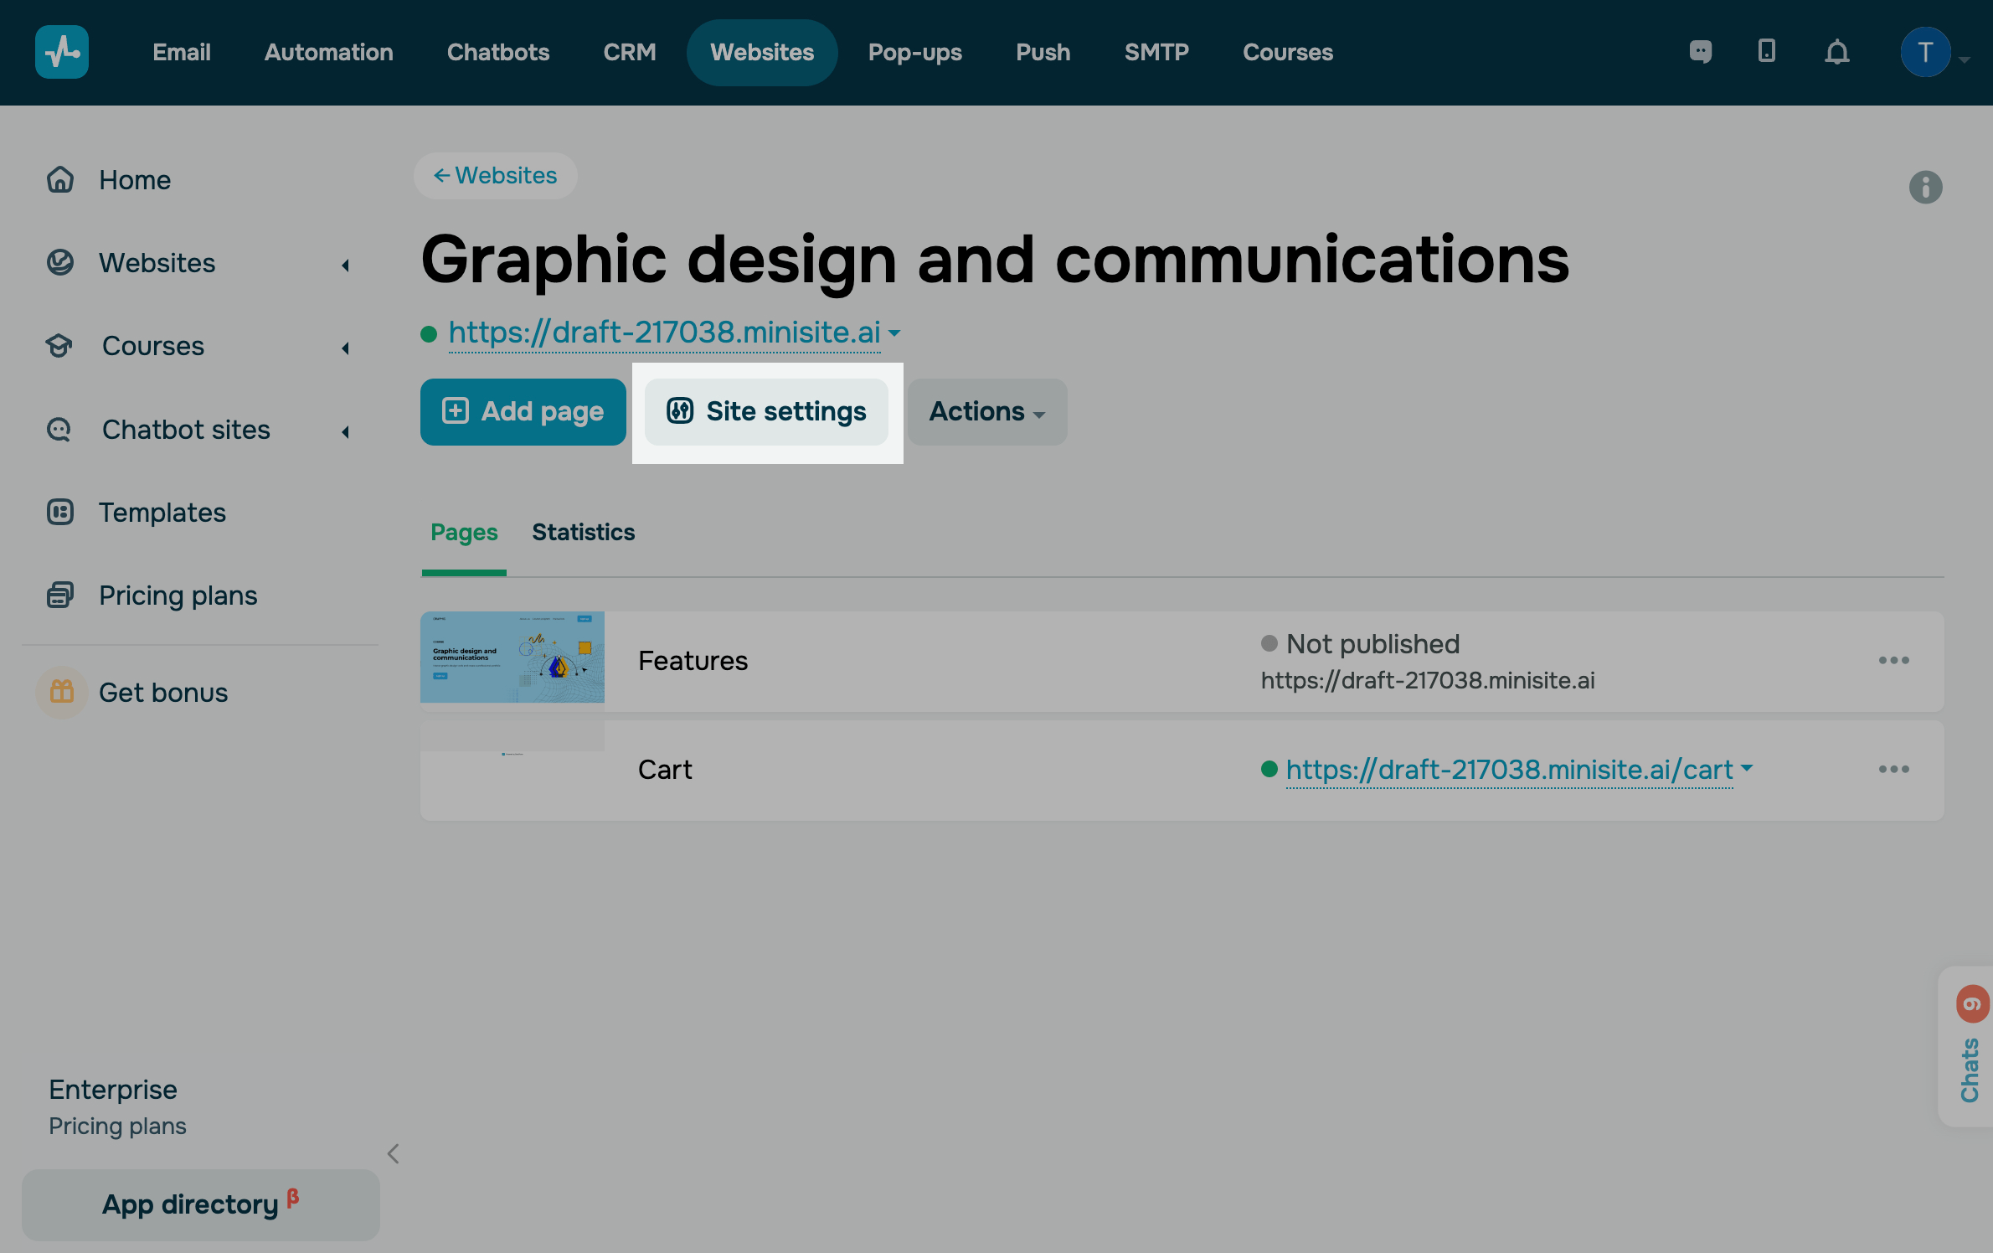Screen dimensions: 1993x1253
Task: Click the mobile phone icon in header
Action: click(x=1767, y=52)
